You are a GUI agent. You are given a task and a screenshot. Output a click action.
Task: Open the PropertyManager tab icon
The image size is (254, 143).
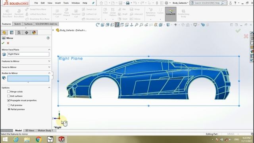12,33
